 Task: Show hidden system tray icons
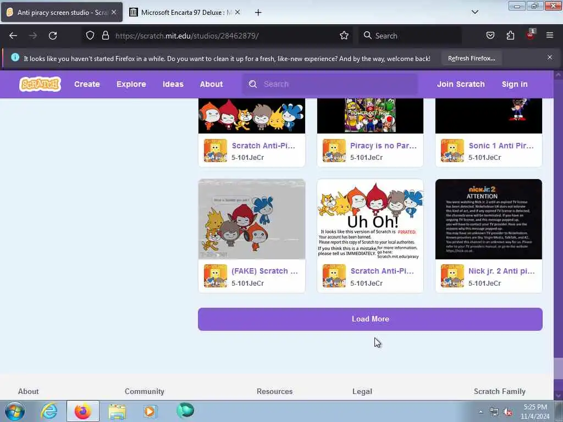[481, 412]
